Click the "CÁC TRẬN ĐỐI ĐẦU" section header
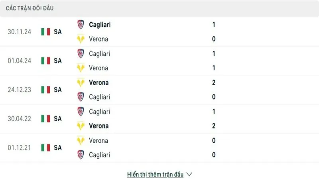The image size is (319, 179). tap(30, 8)
